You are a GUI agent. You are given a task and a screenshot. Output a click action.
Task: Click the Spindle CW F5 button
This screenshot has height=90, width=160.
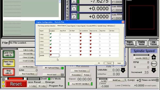pyautogui.click(x=141, y=58)
